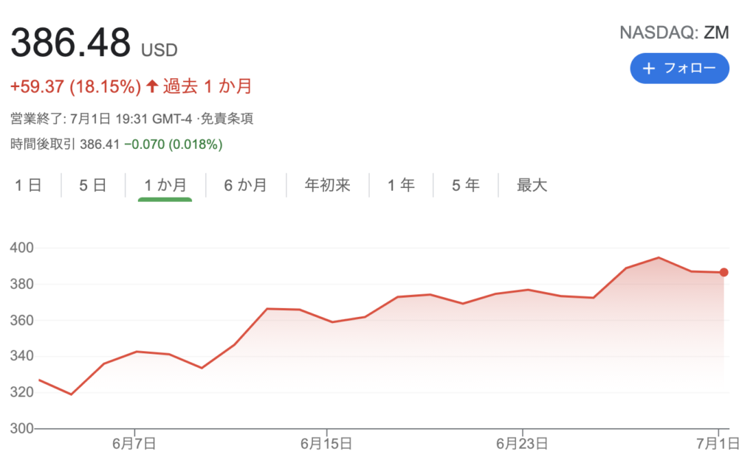
Task: Click the after-hours 386.41 price text
Action: point(100,145)
